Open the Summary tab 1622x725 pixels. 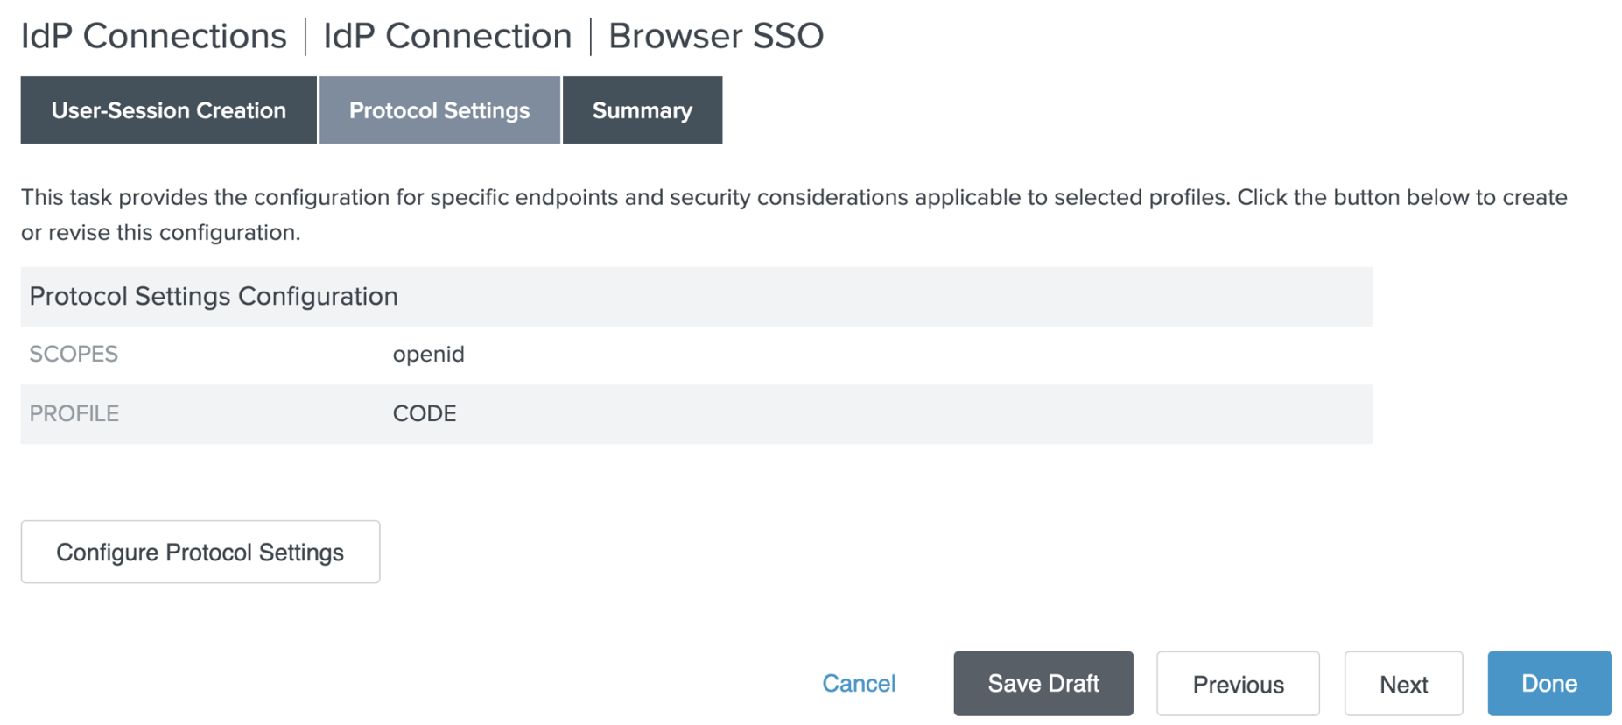(642, 110)
